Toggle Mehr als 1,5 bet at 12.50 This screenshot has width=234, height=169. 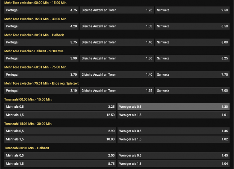pyautogui.click(x=60, y=115)
